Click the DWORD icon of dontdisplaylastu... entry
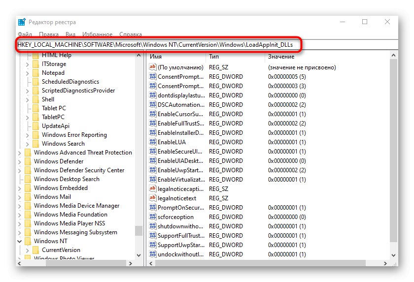Viewport: 414px width, 282px height. [153, 95]
